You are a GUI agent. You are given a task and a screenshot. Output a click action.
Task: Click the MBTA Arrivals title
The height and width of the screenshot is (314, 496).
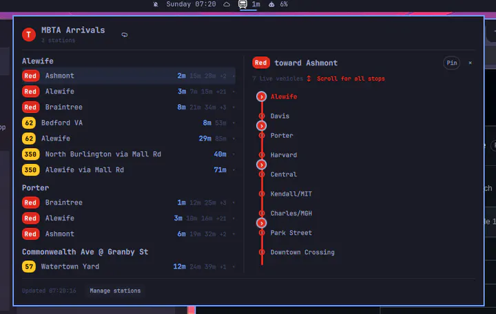73,30
